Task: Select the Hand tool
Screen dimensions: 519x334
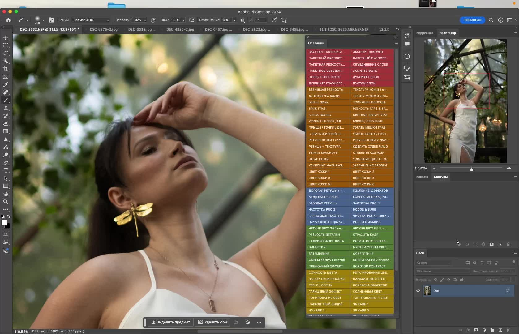Action: (x=6, y=194)
